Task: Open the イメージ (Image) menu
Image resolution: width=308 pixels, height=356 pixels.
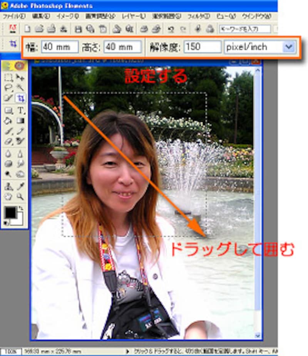Action: [67, 16]
